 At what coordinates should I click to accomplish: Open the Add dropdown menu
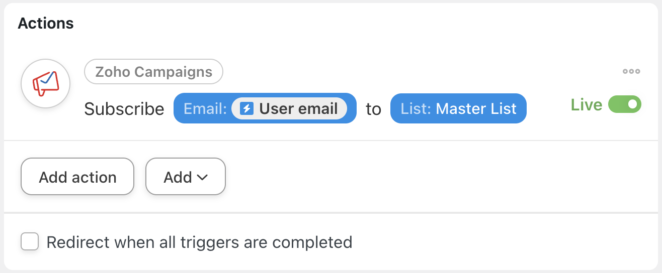(x=186, y=177)
